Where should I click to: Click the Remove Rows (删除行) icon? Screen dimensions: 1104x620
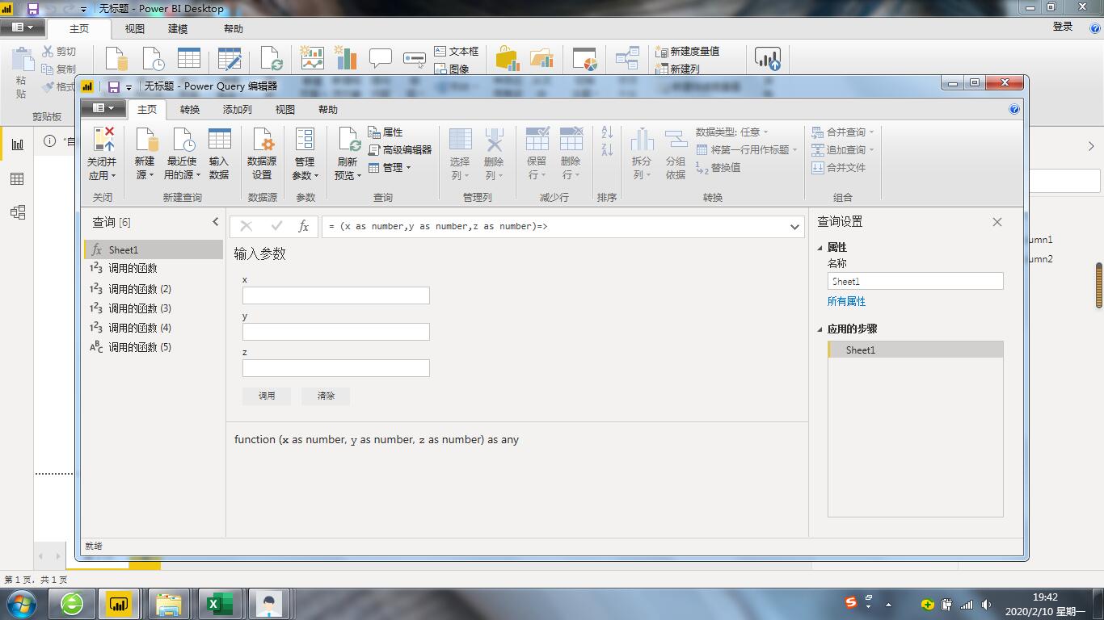coord(571,139)
